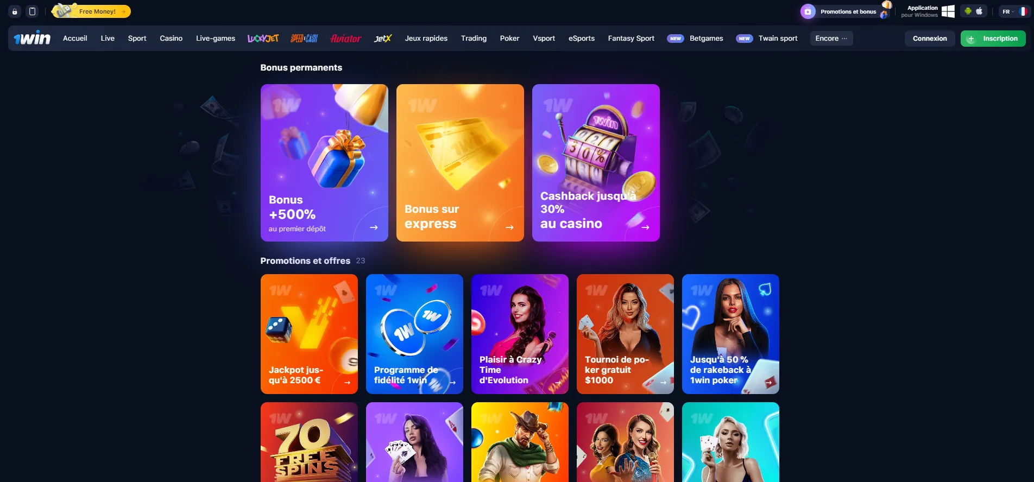This screenshot has width=1034, height=482.
Task: Click the lock icon in top bar
Action: coord(15,11)
